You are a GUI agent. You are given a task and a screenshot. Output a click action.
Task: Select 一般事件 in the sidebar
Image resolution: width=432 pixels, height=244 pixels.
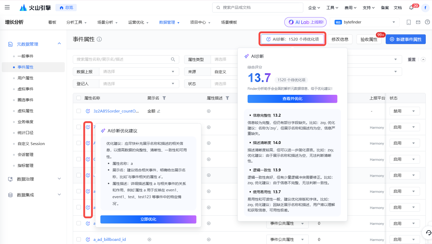click(25, 56)
